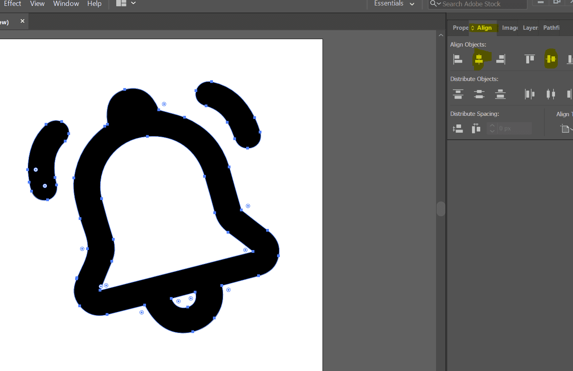Click the search magnifier dropdown icon

tap(435, 4)
